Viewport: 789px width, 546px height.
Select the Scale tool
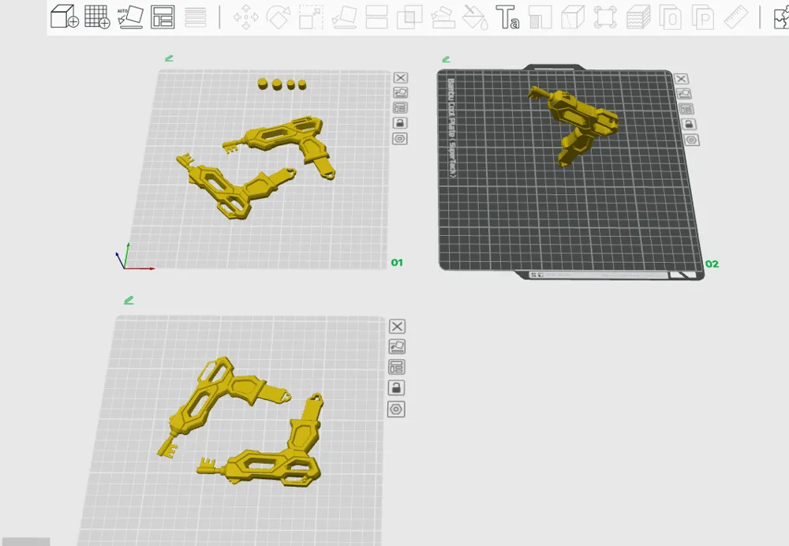pos(311,17)
